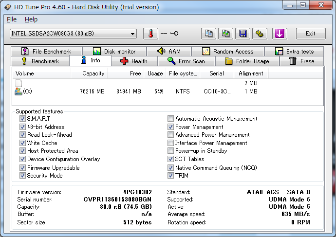Click the thermometer temperature icon
Viewport: 336px width, 237px height.
pos(150,34)
